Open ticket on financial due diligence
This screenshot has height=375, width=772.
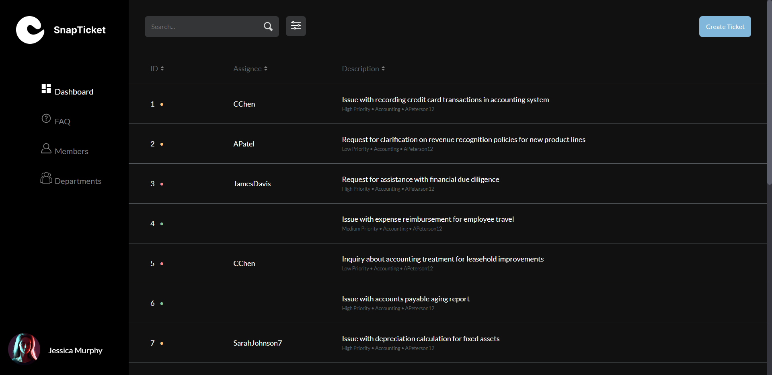(421, 179)
